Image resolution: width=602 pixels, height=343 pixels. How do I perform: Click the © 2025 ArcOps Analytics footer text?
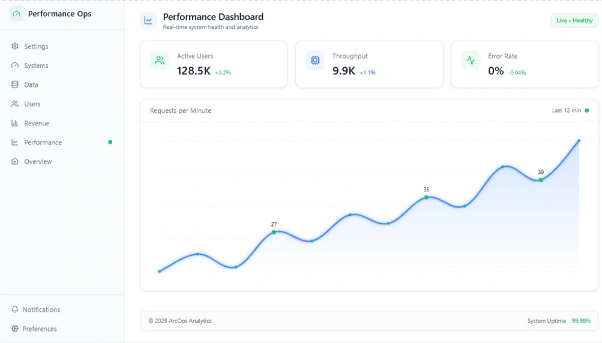pos(179,321)
